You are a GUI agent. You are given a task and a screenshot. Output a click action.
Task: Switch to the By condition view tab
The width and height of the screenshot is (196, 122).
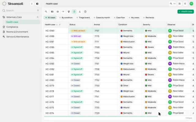tap(66, 18)
